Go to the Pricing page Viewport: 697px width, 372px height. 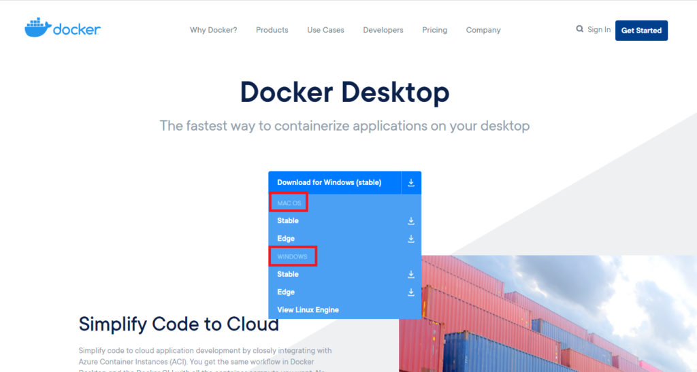click(x=435, y=30)
